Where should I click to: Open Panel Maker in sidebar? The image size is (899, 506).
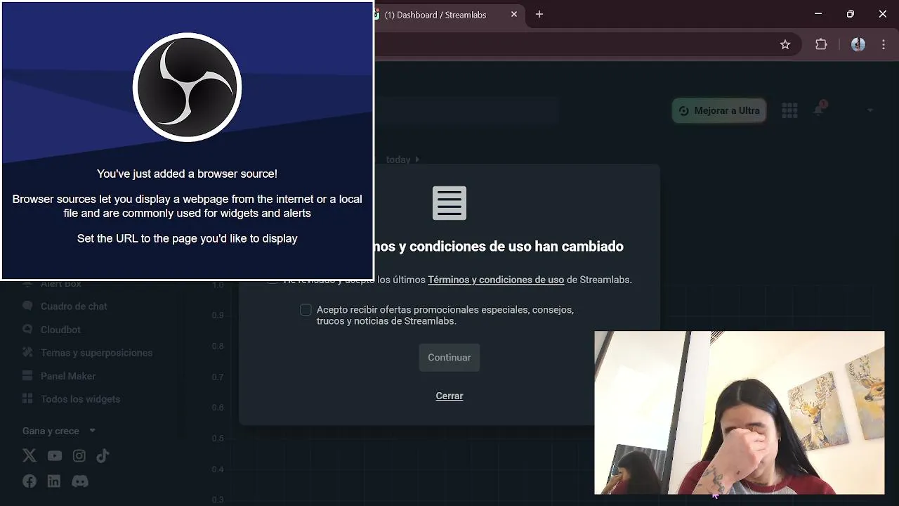pyautogui.click(x=68, y=376)
